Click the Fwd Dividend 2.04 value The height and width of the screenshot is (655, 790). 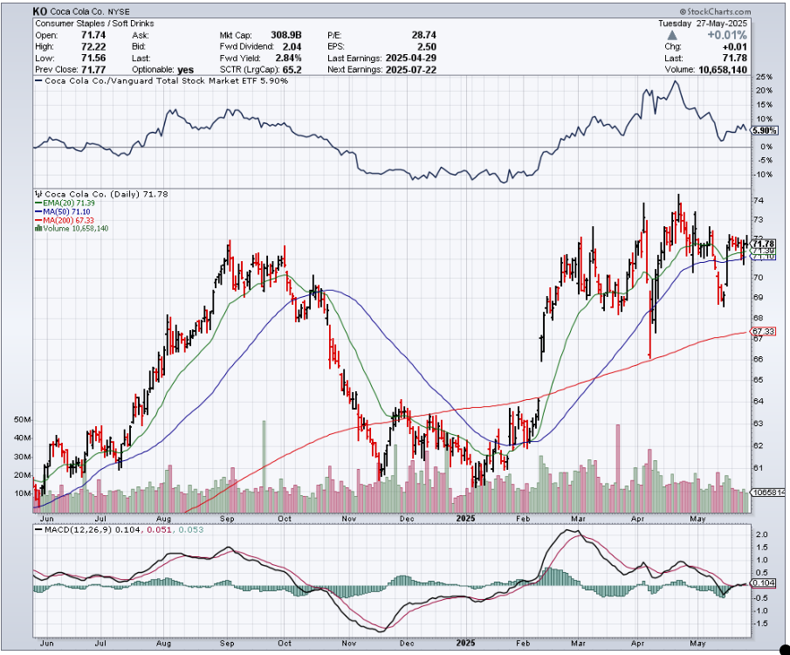(292, 47)
